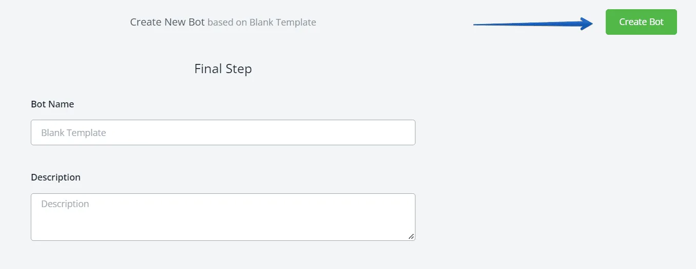
Task: Click the 'based on Blank Template' subtitle
Action: (262, 23)
